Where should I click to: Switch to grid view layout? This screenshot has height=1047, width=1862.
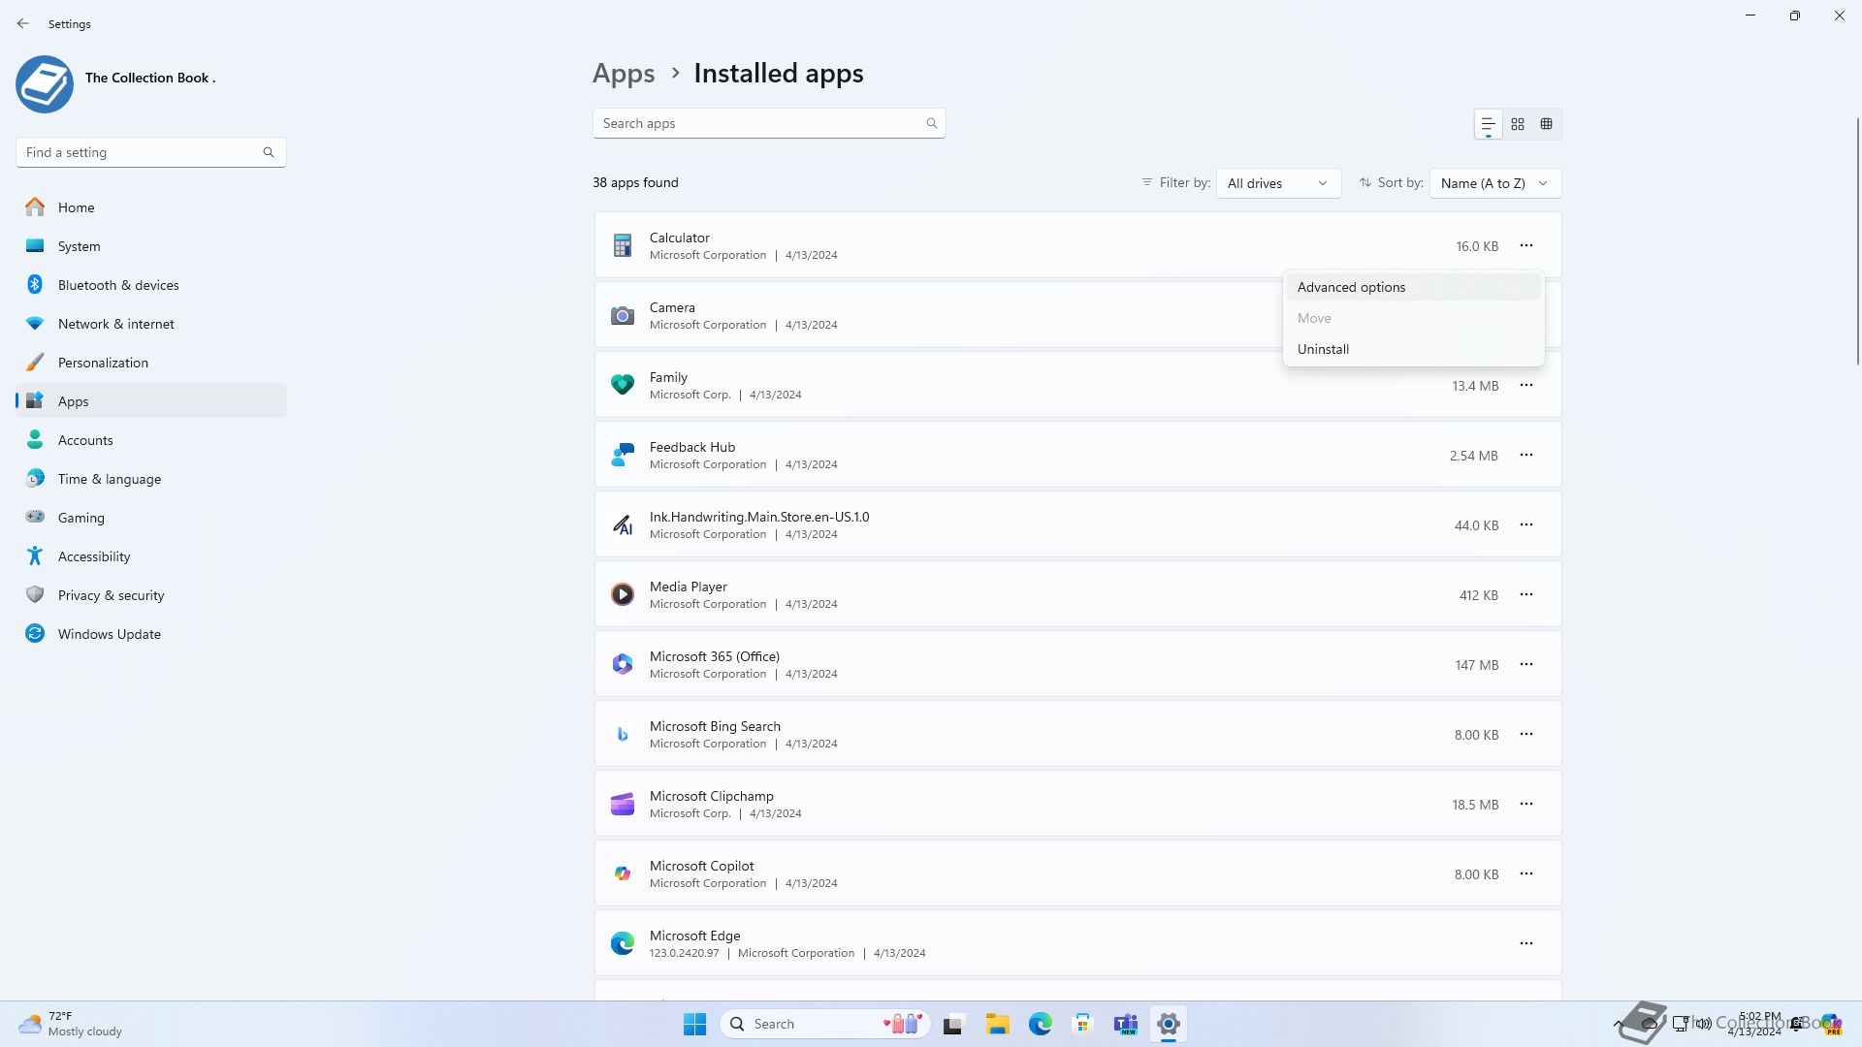1518,124
